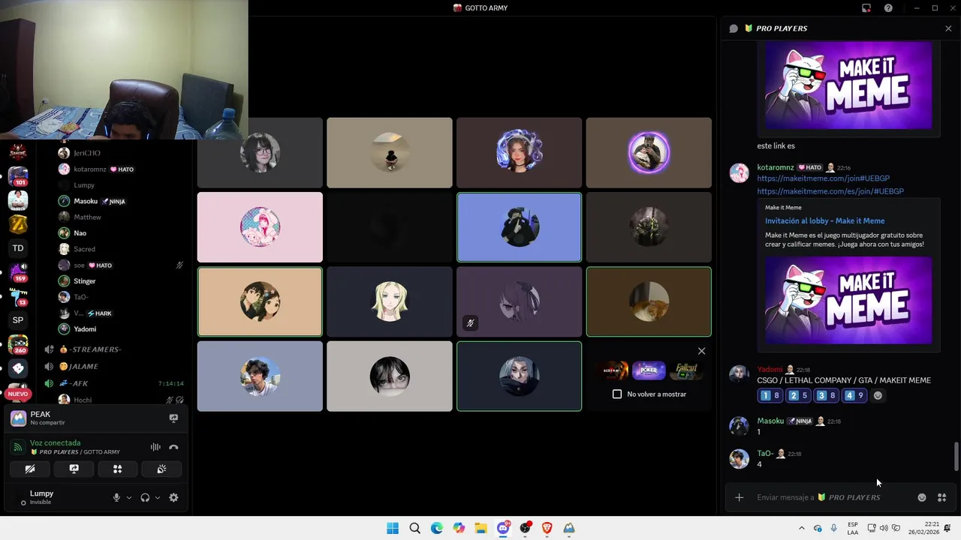
Task: Add reaction to Yadomi's poll message
Action: [878, 395]
